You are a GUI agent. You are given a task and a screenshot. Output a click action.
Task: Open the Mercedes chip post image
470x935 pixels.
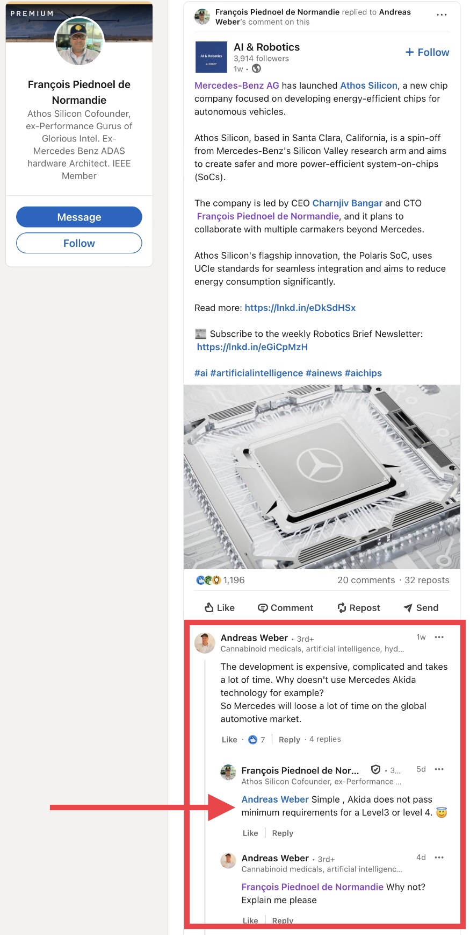[322, 477]
